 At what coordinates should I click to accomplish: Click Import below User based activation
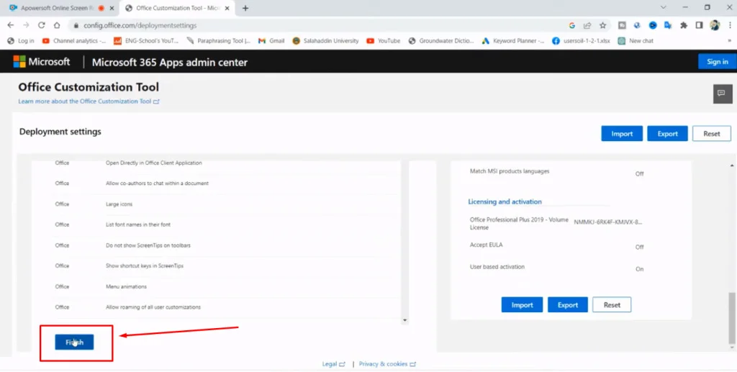pos(523,305)
